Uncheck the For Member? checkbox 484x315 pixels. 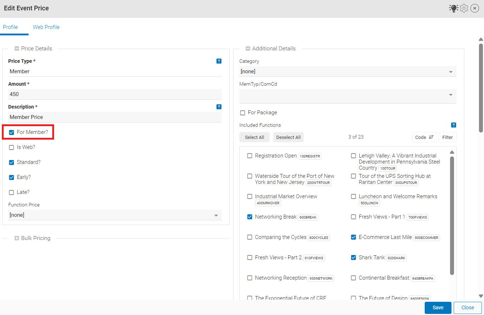[x=11, y=132]
